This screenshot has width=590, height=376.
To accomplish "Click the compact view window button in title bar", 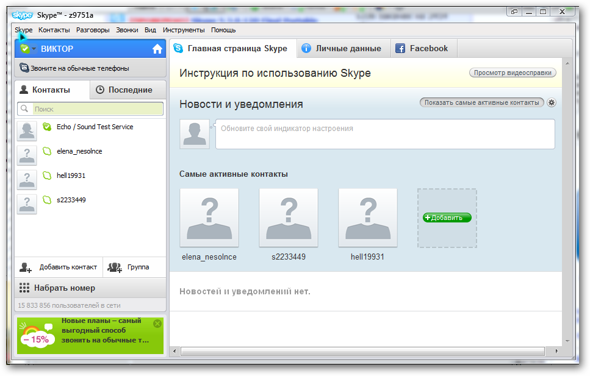I will click(x=514, y=12).
